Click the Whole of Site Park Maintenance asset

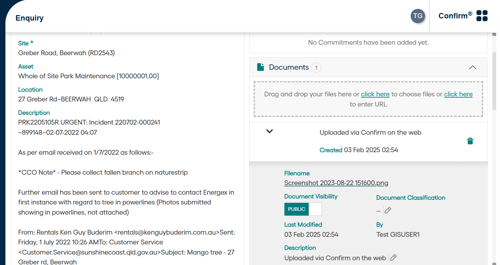coord(88,76)
